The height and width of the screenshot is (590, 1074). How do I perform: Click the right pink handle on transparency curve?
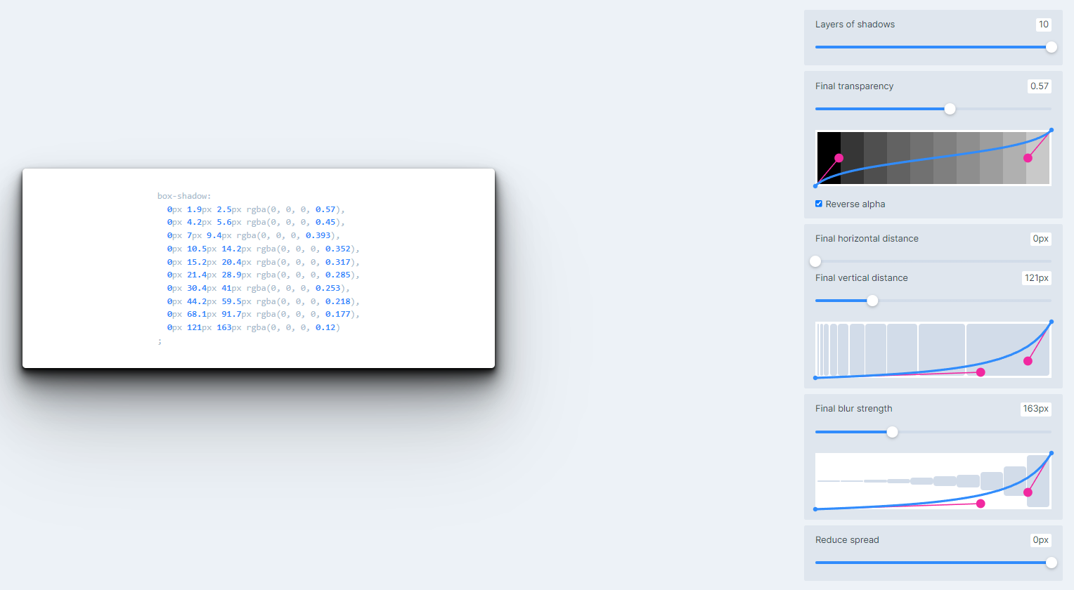pos(1028,158)
